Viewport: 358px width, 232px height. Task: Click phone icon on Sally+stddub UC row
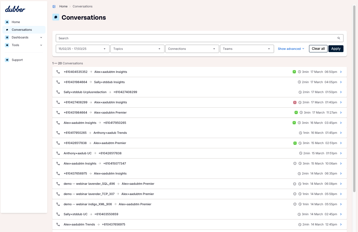tap(58, 214)
